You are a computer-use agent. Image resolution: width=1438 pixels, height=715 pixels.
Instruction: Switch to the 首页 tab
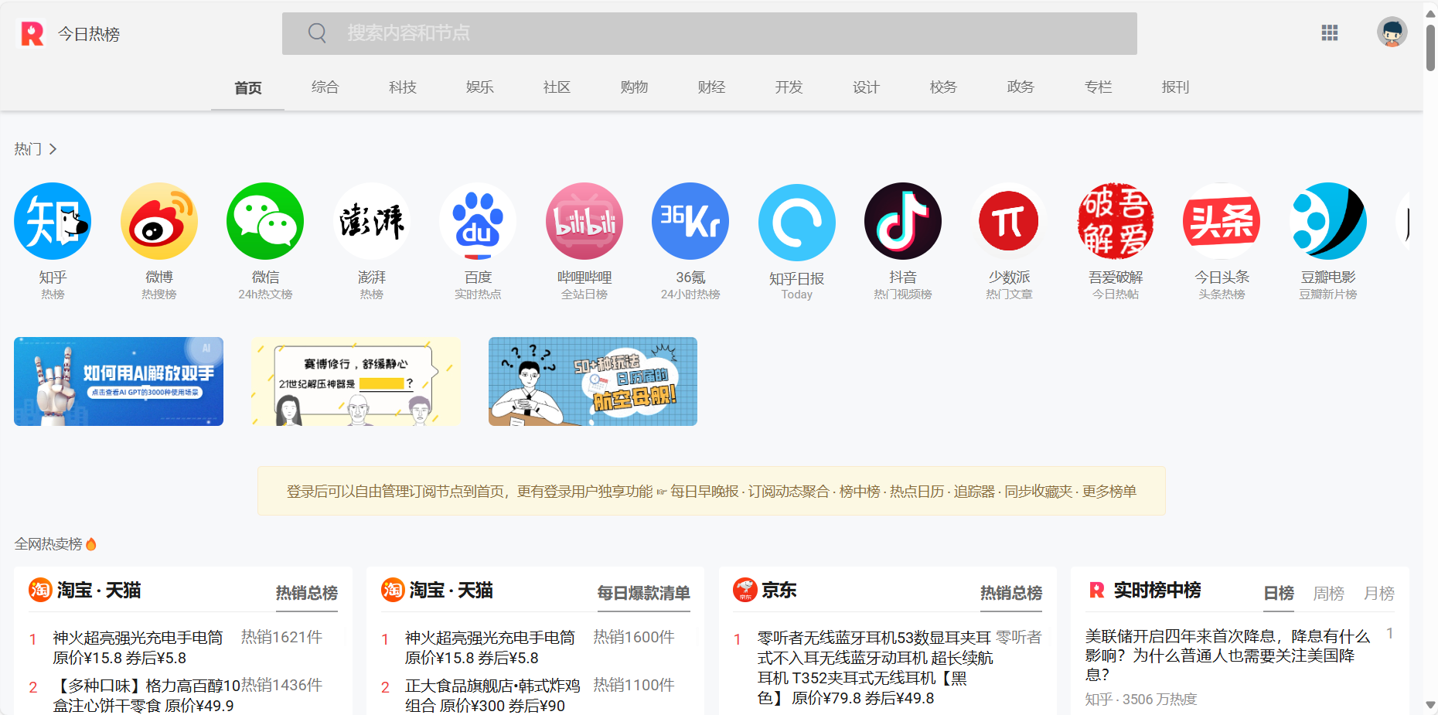click(248, 87)
